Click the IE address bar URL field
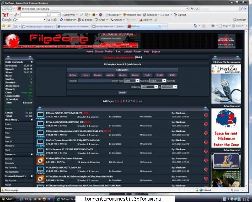 tap(103, 9)
